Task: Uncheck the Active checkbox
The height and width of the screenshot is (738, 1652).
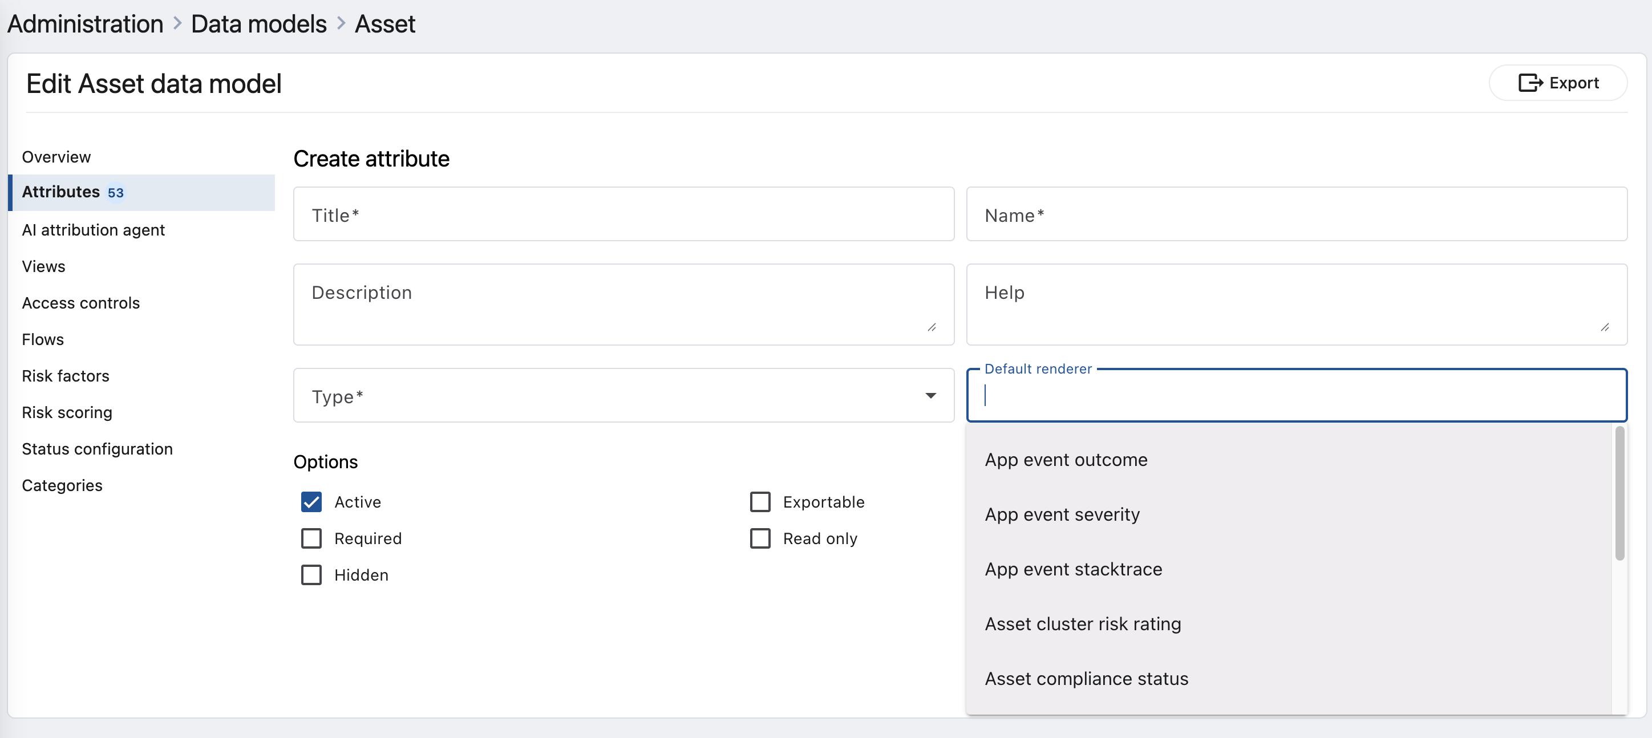Action: click(x=311, y=502)
